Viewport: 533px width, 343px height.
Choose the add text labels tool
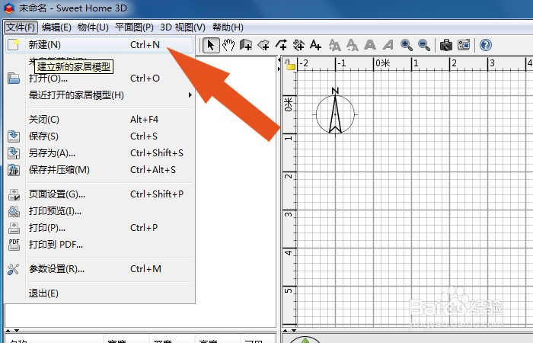click(x=315, y=45)
